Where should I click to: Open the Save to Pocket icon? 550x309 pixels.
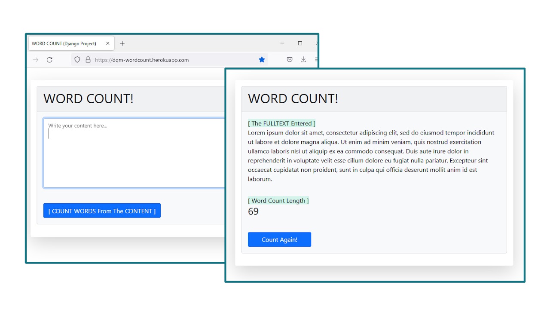click(x=290, y=60)
